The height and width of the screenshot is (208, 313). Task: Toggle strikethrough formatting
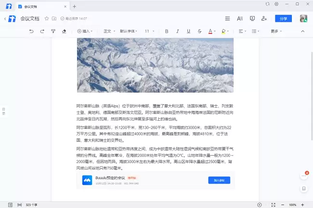pos(199,31)
